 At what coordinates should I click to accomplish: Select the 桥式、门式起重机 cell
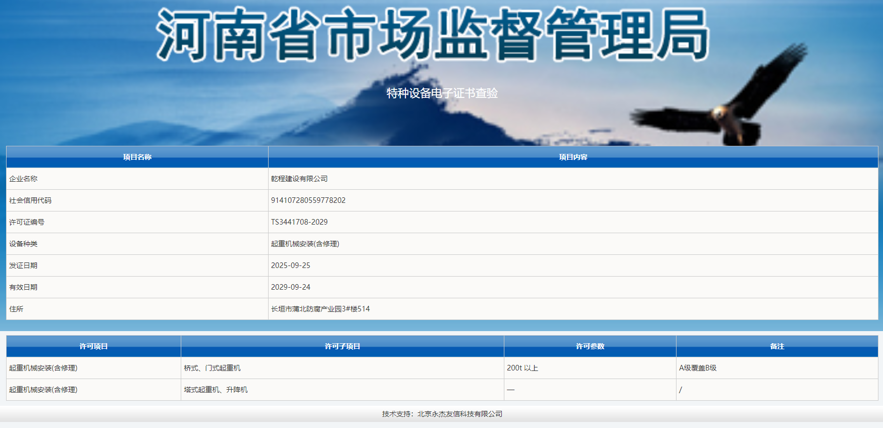[x=342, y=368]
